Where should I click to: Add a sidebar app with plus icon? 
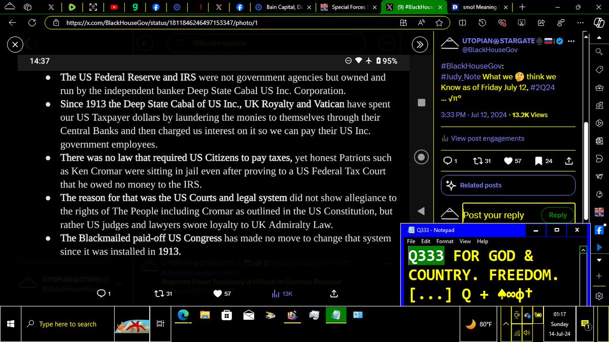coord(599,276)
